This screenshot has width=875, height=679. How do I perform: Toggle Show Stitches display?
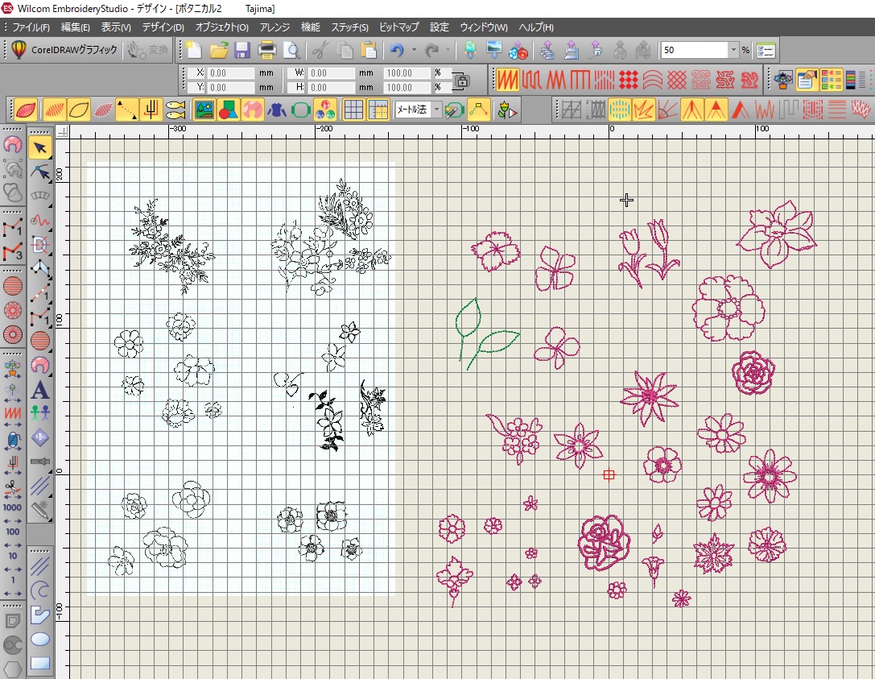tap(54, 110)
